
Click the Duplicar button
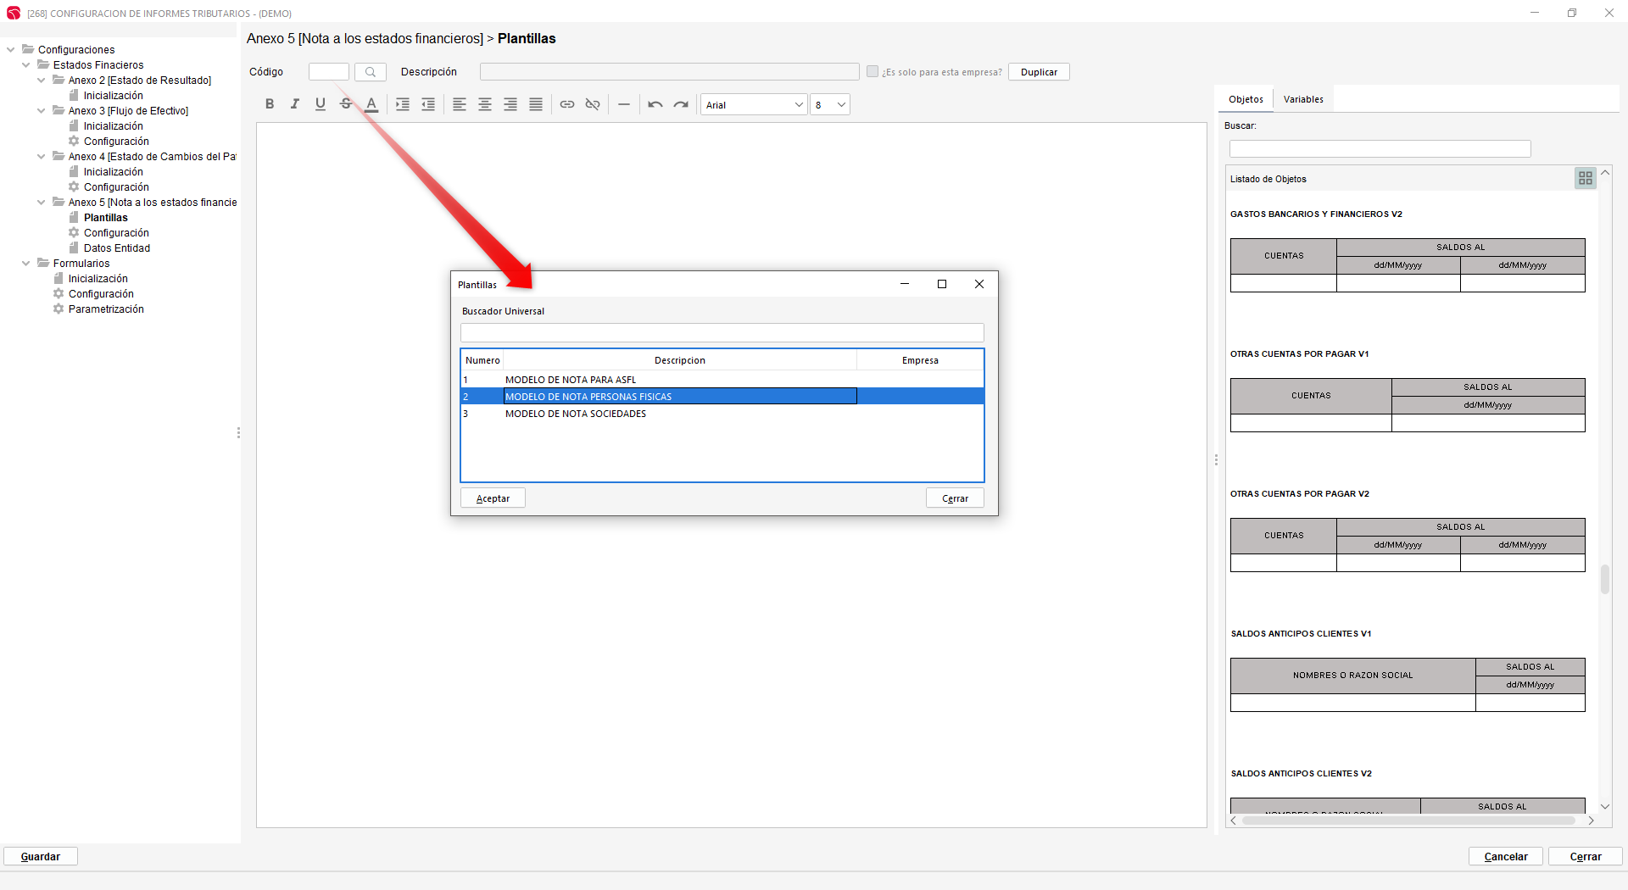pos(1038,72)
